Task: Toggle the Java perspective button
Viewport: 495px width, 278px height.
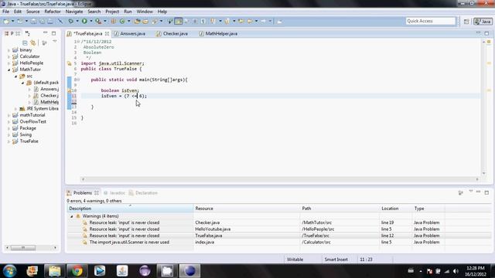Action: coord(483,22)
